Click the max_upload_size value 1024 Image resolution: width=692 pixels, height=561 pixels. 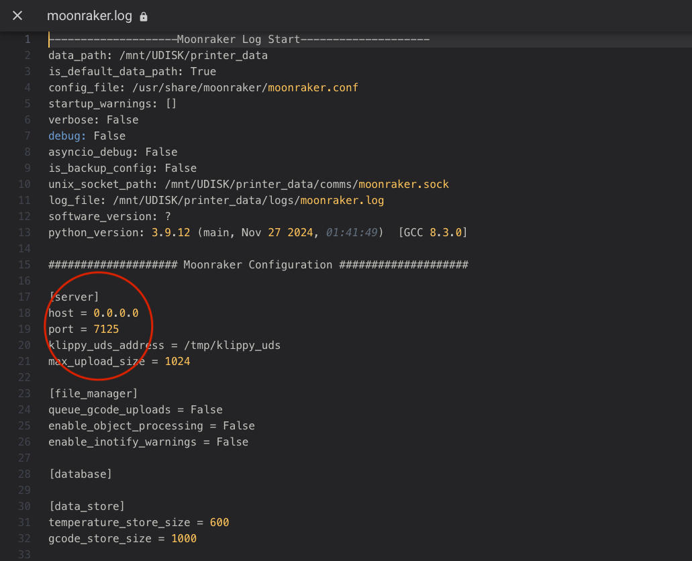[x=177, y=361]
